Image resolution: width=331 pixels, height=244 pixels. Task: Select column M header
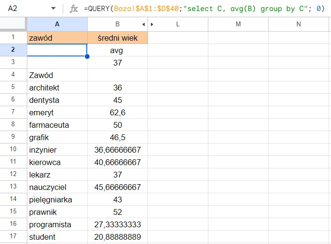(x=238, y=24)
